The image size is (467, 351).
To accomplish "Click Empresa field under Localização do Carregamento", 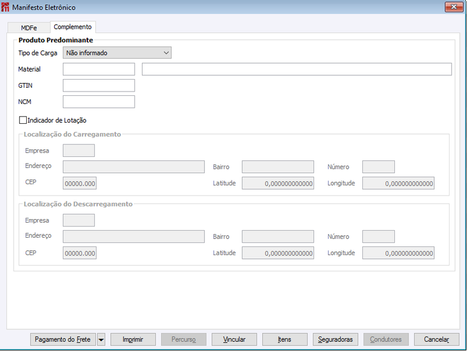I will coord(78,151).
